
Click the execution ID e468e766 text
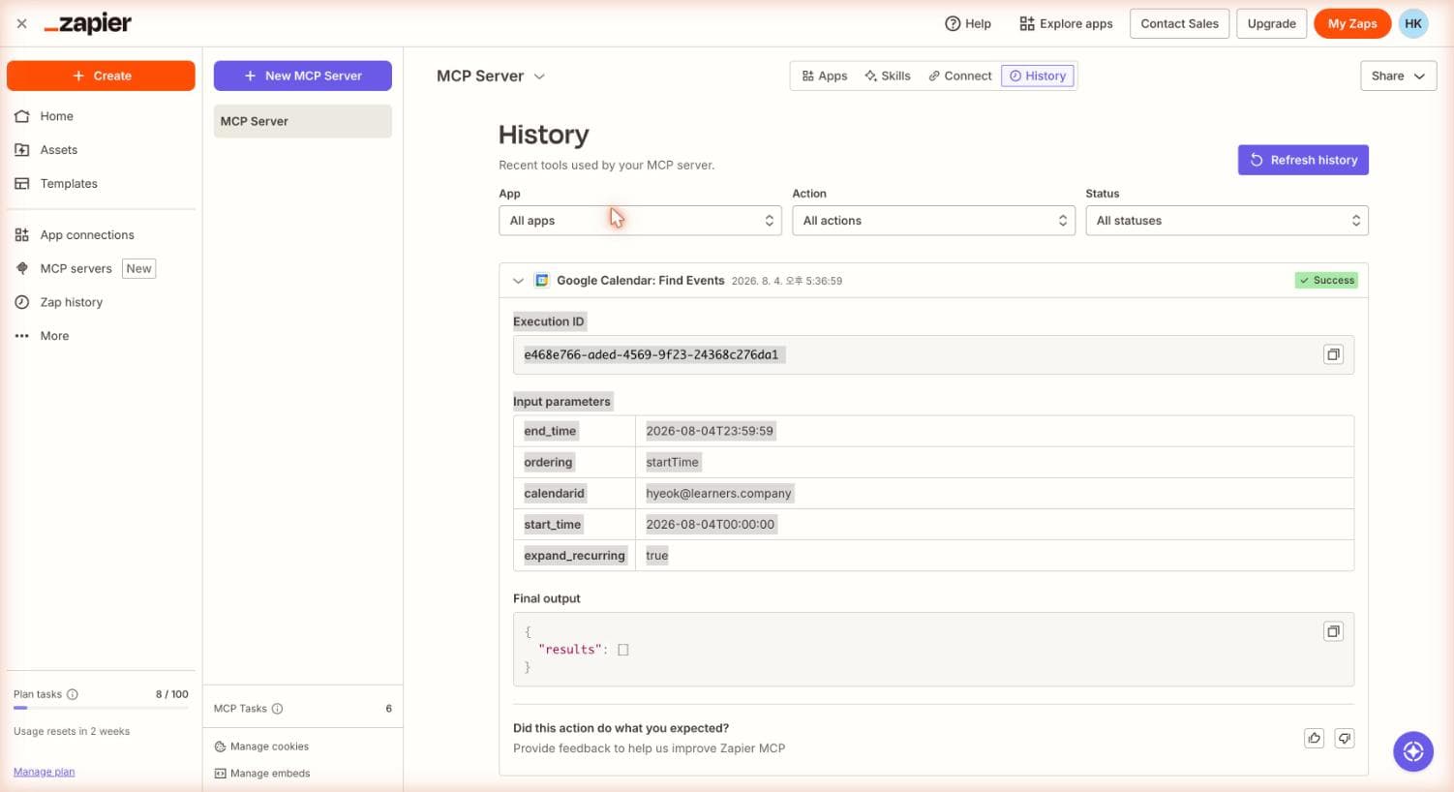tap(651, 354)
